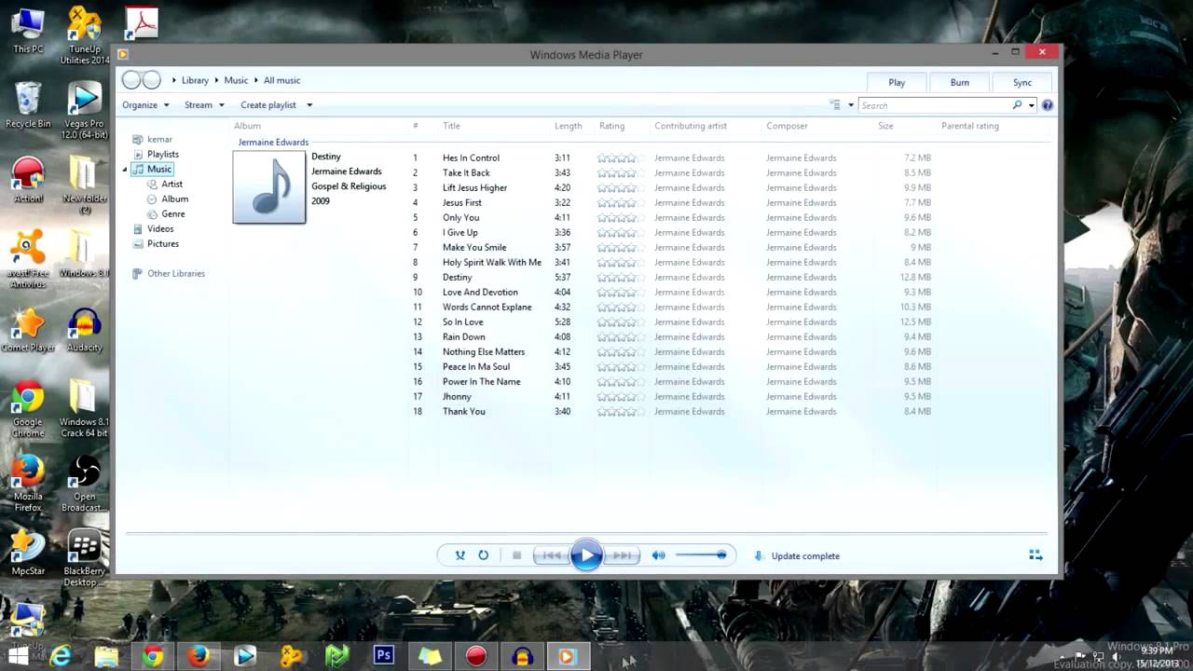
Task: Select Playlists in the navigation pane
Action: coord(163,154)
